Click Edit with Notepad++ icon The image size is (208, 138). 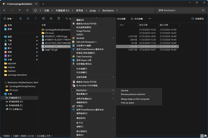73,42
